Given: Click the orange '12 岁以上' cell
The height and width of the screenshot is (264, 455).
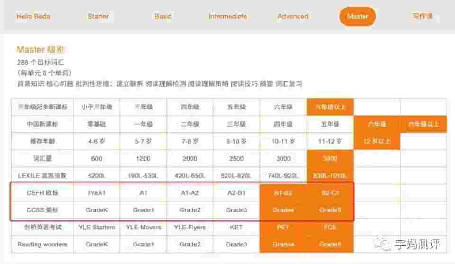Looking at the screenshot, I should 377,141.
